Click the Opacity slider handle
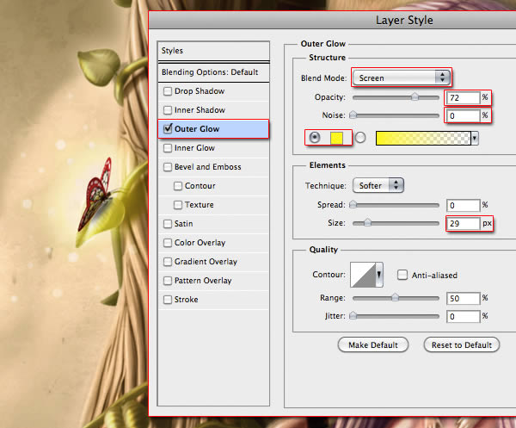The width and height of the screenshot is (516, 428). point(415,96)
